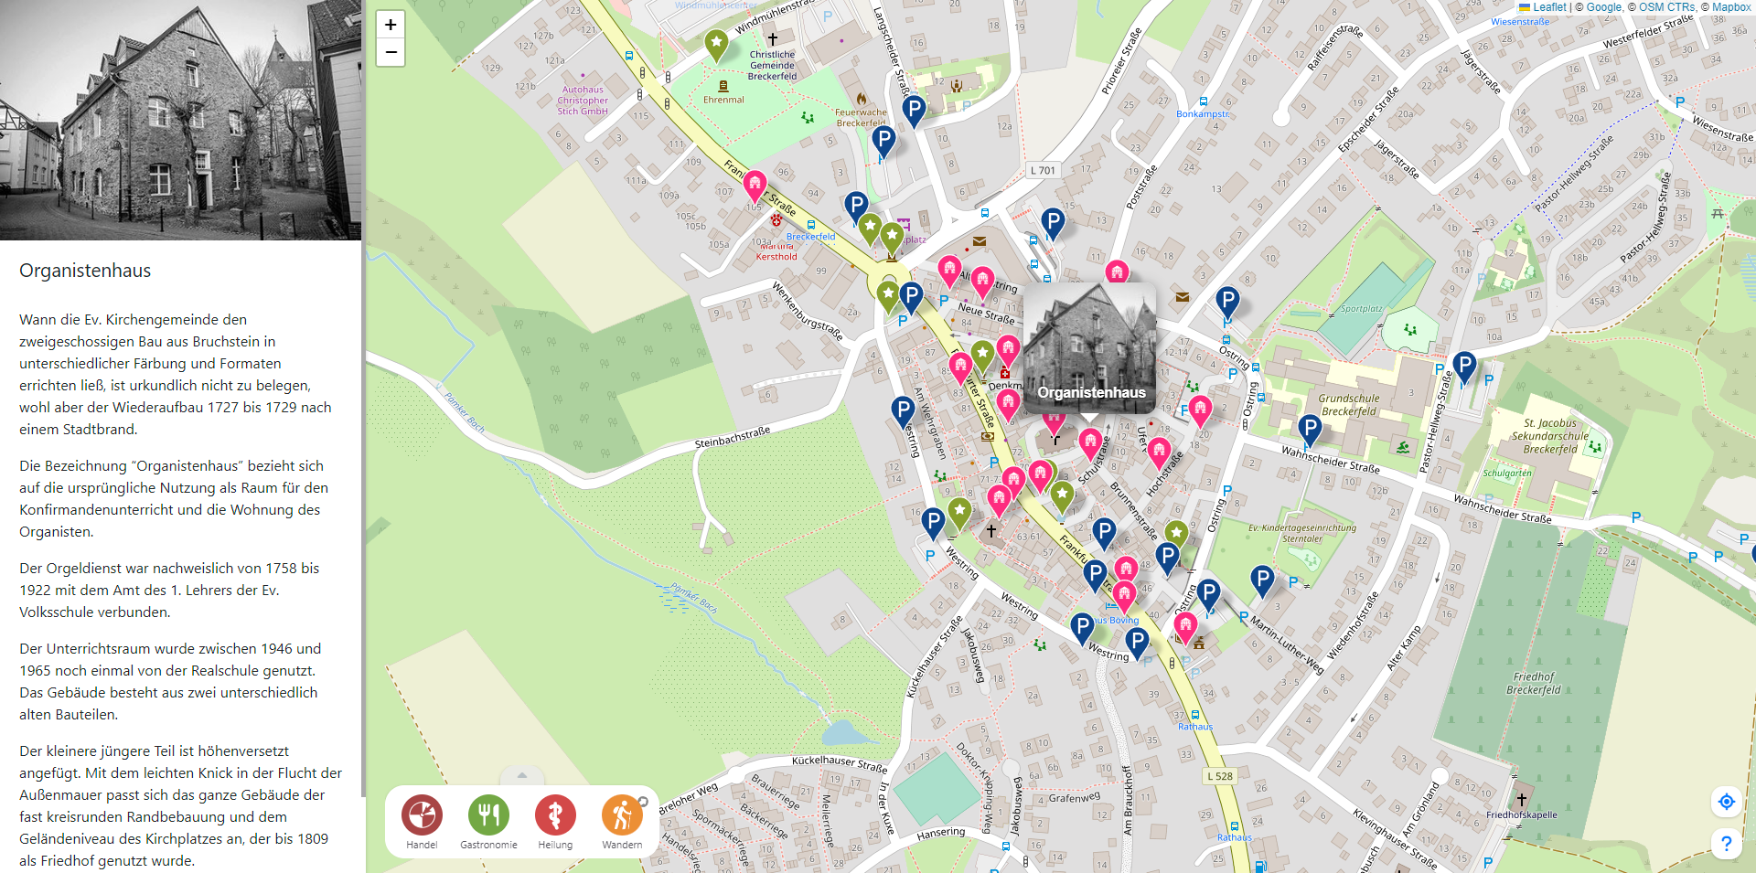Expand the category bar with up arrow
1756x873 pixels.
[522, 775]
